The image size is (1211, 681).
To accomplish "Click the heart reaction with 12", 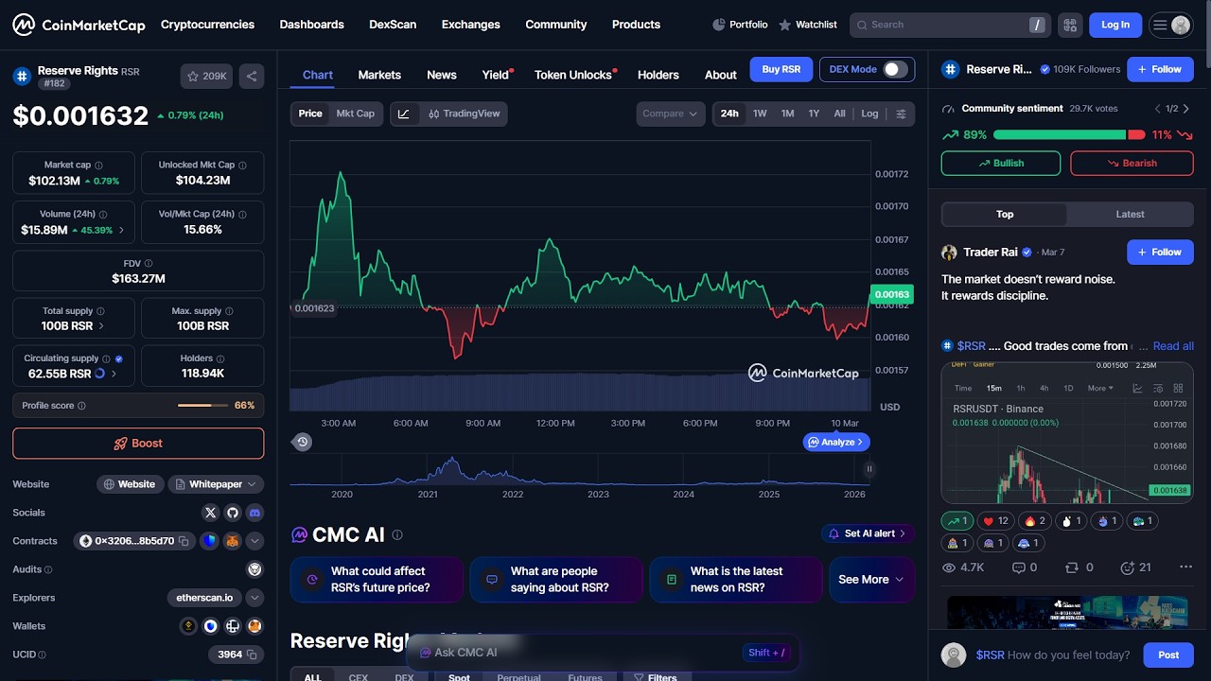I will point(995,521).
